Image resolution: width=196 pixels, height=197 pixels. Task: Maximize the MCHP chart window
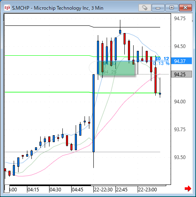[171, 8]
